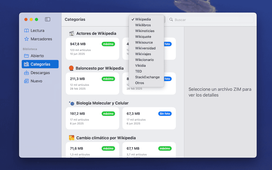Click the Cambio climático por Wikipedia heading

[x=106, y=138]
